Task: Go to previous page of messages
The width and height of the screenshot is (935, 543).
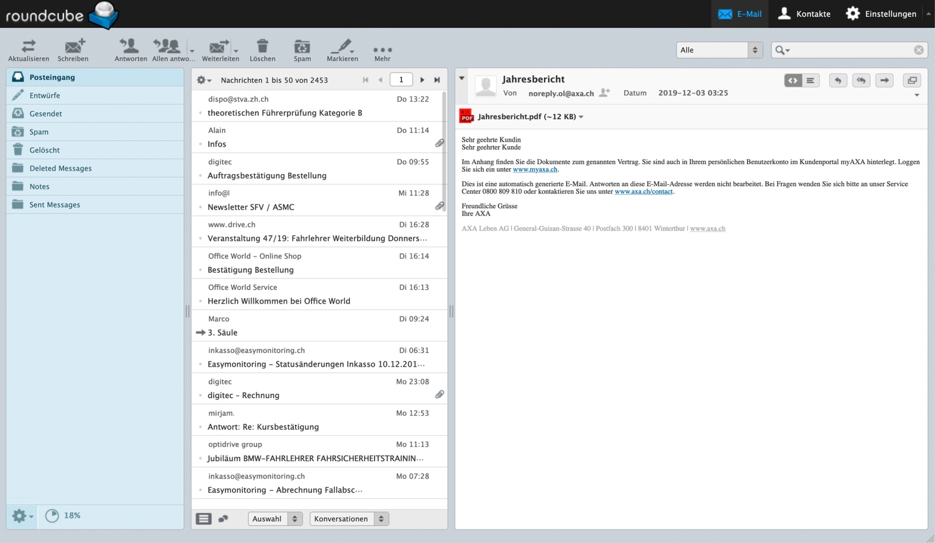Action: click(x=380, y=80)
